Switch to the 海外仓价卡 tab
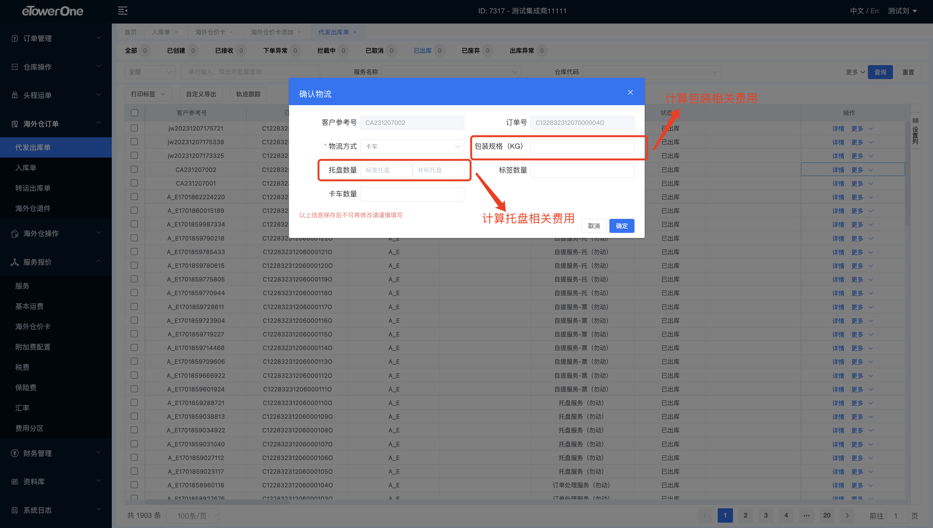933x528 pixels. (x=210, y=32)
